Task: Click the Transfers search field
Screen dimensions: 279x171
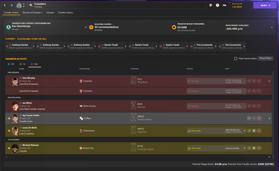Action: point(117,5)
